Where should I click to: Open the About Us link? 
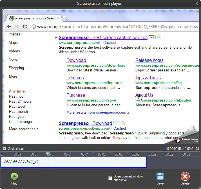(x=144, y=95)
